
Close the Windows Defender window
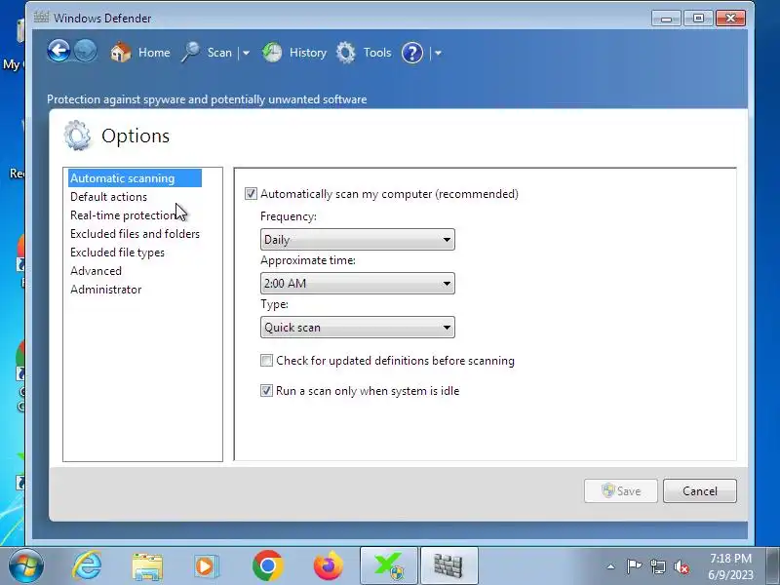[730, 19]
